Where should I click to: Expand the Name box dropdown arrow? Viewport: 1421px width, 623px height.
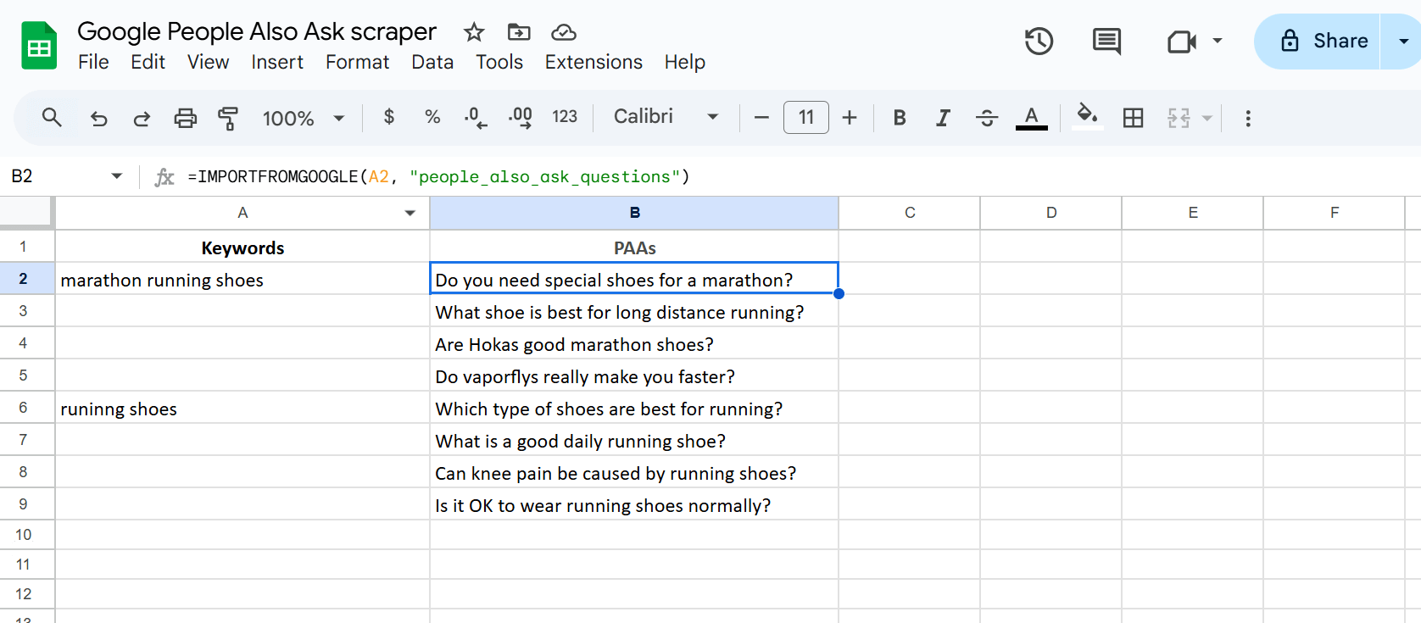pyautogui.click(x=117, y=176)
